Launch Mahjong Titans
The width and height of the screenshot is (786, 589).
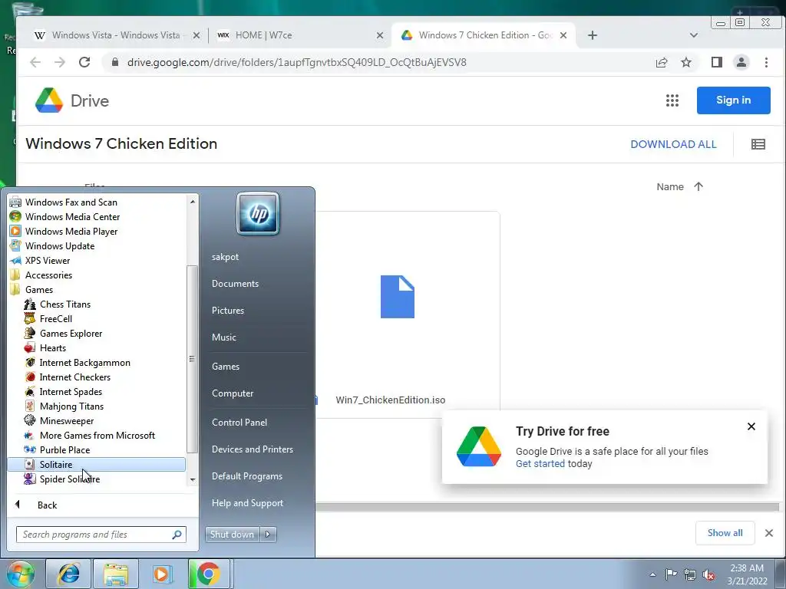71,406
